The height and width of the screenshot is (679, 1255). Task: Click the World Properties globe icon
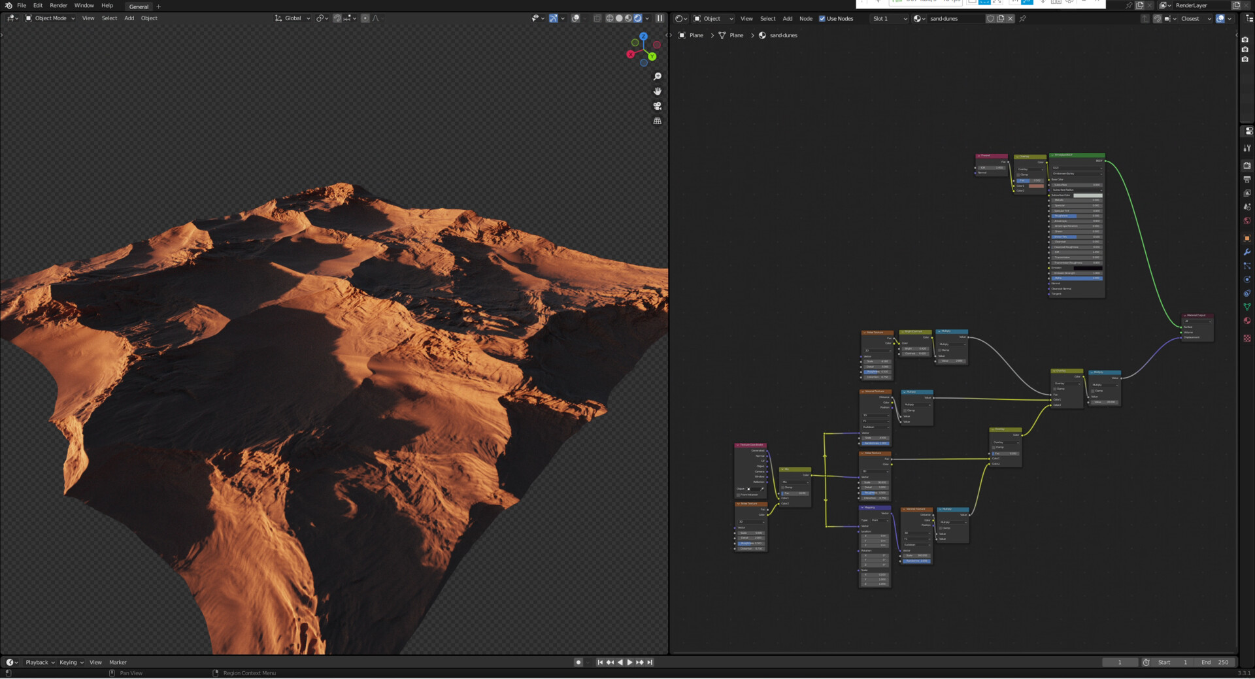(1247, 220)
